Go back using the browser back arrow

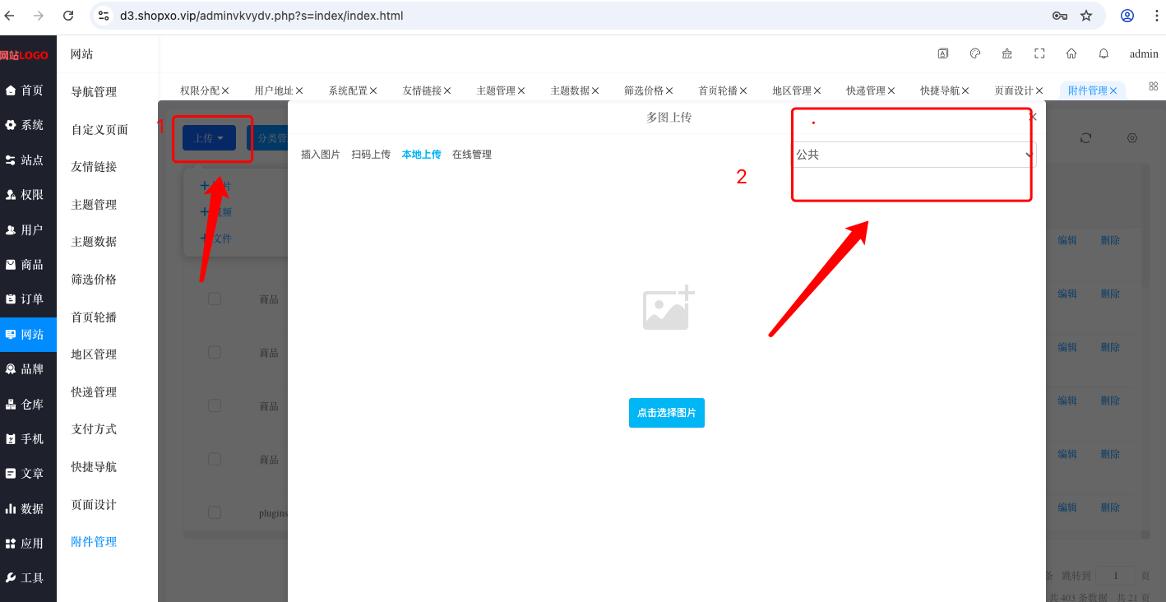tap(9, 16)
